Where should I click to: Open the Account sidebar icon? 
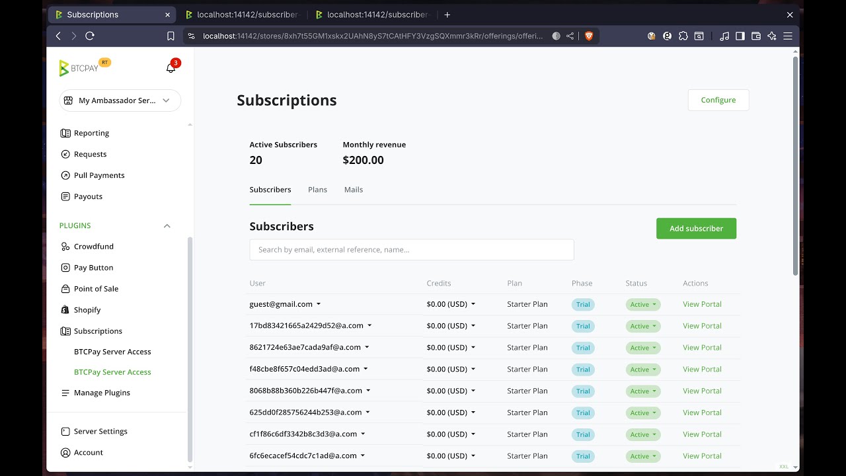(65, 452)
